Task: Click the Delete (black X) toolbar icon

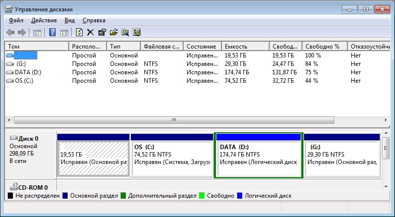Action: pos(91,32)
